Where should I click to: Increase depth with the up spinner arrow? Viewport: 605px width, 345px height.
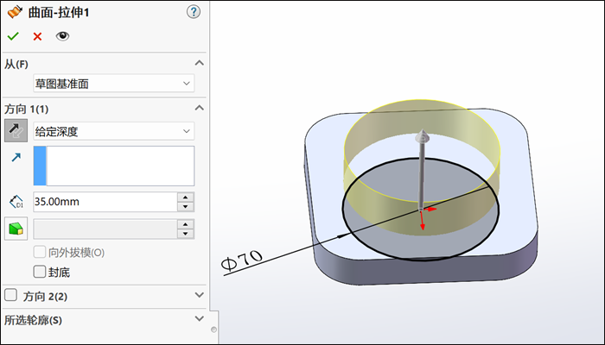(x=185, y=198)
